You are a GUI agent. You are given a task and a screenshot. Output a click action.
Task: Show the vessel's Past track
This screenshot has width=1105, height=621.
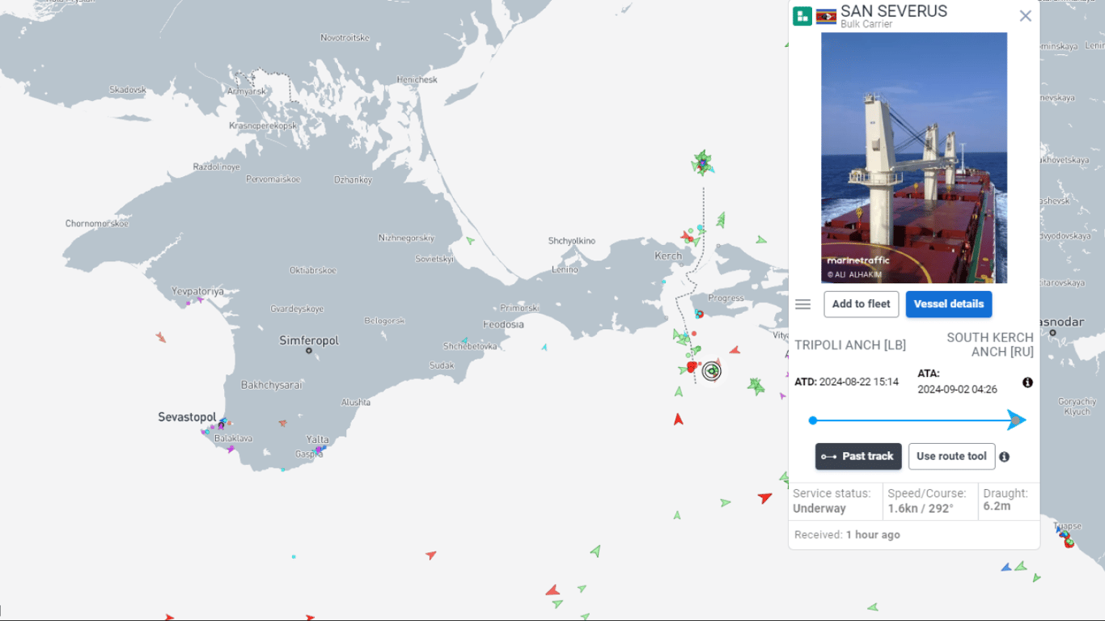click(857, 456)
